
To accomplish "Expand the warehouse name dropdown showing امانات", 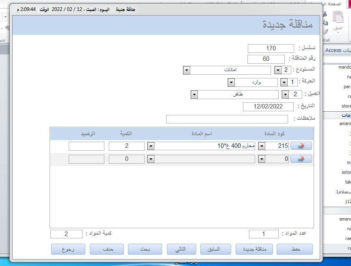I will click(186, 70).
